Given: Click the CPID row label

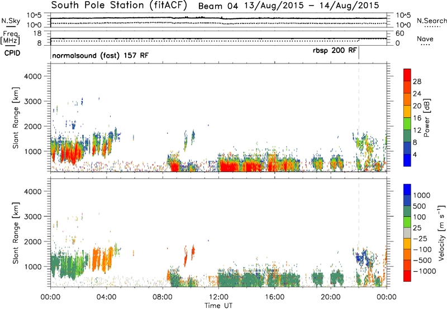Looking at the screenshot, I should [x=12, y=53].
